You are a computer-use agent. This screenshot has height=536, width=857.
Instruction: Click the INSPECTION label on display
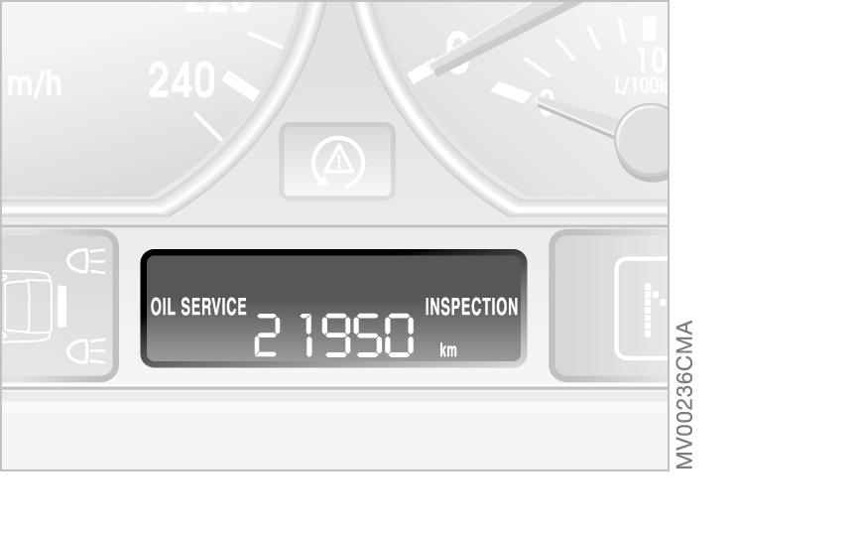pos(471,307)
